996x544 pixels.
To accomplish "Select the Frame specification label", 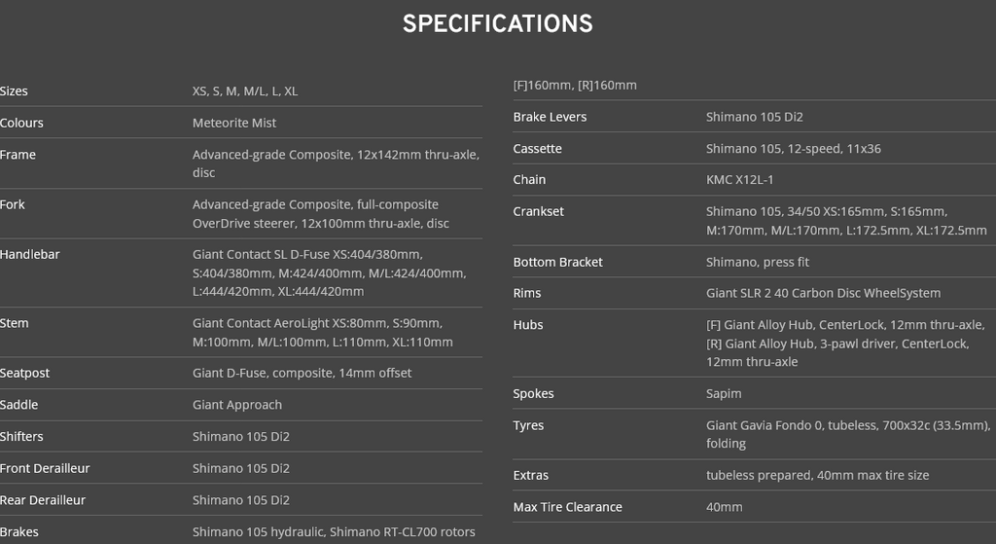I will click(x=18, y=155).
